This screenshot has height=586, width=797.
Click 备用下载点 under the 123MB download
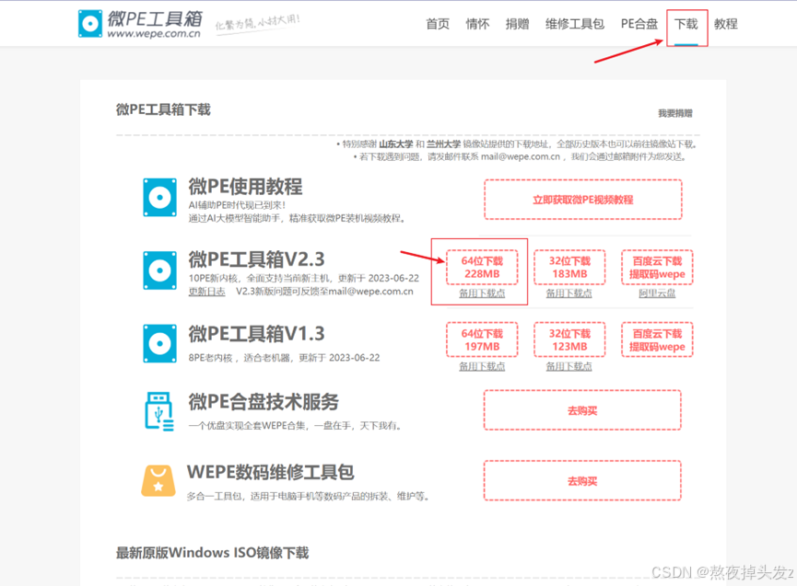[x=569, y=366]
